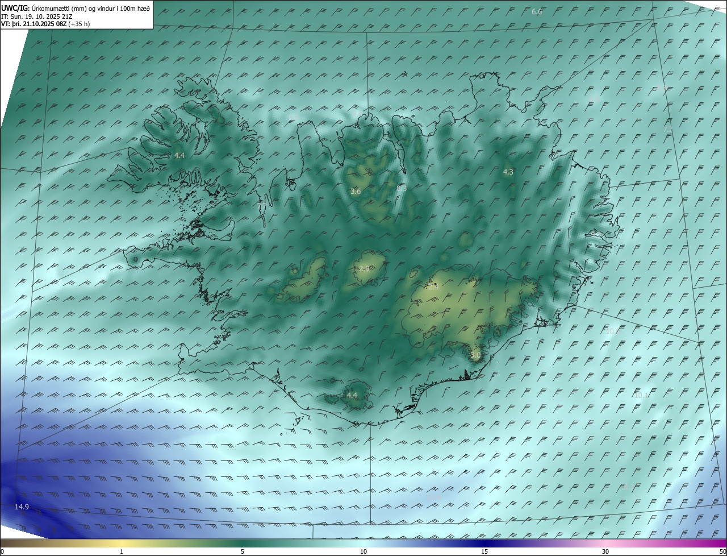727x556 pixels.
Task: Click the 2.4 value on the map
Action: pyautogui.click(x=433, y=287)
